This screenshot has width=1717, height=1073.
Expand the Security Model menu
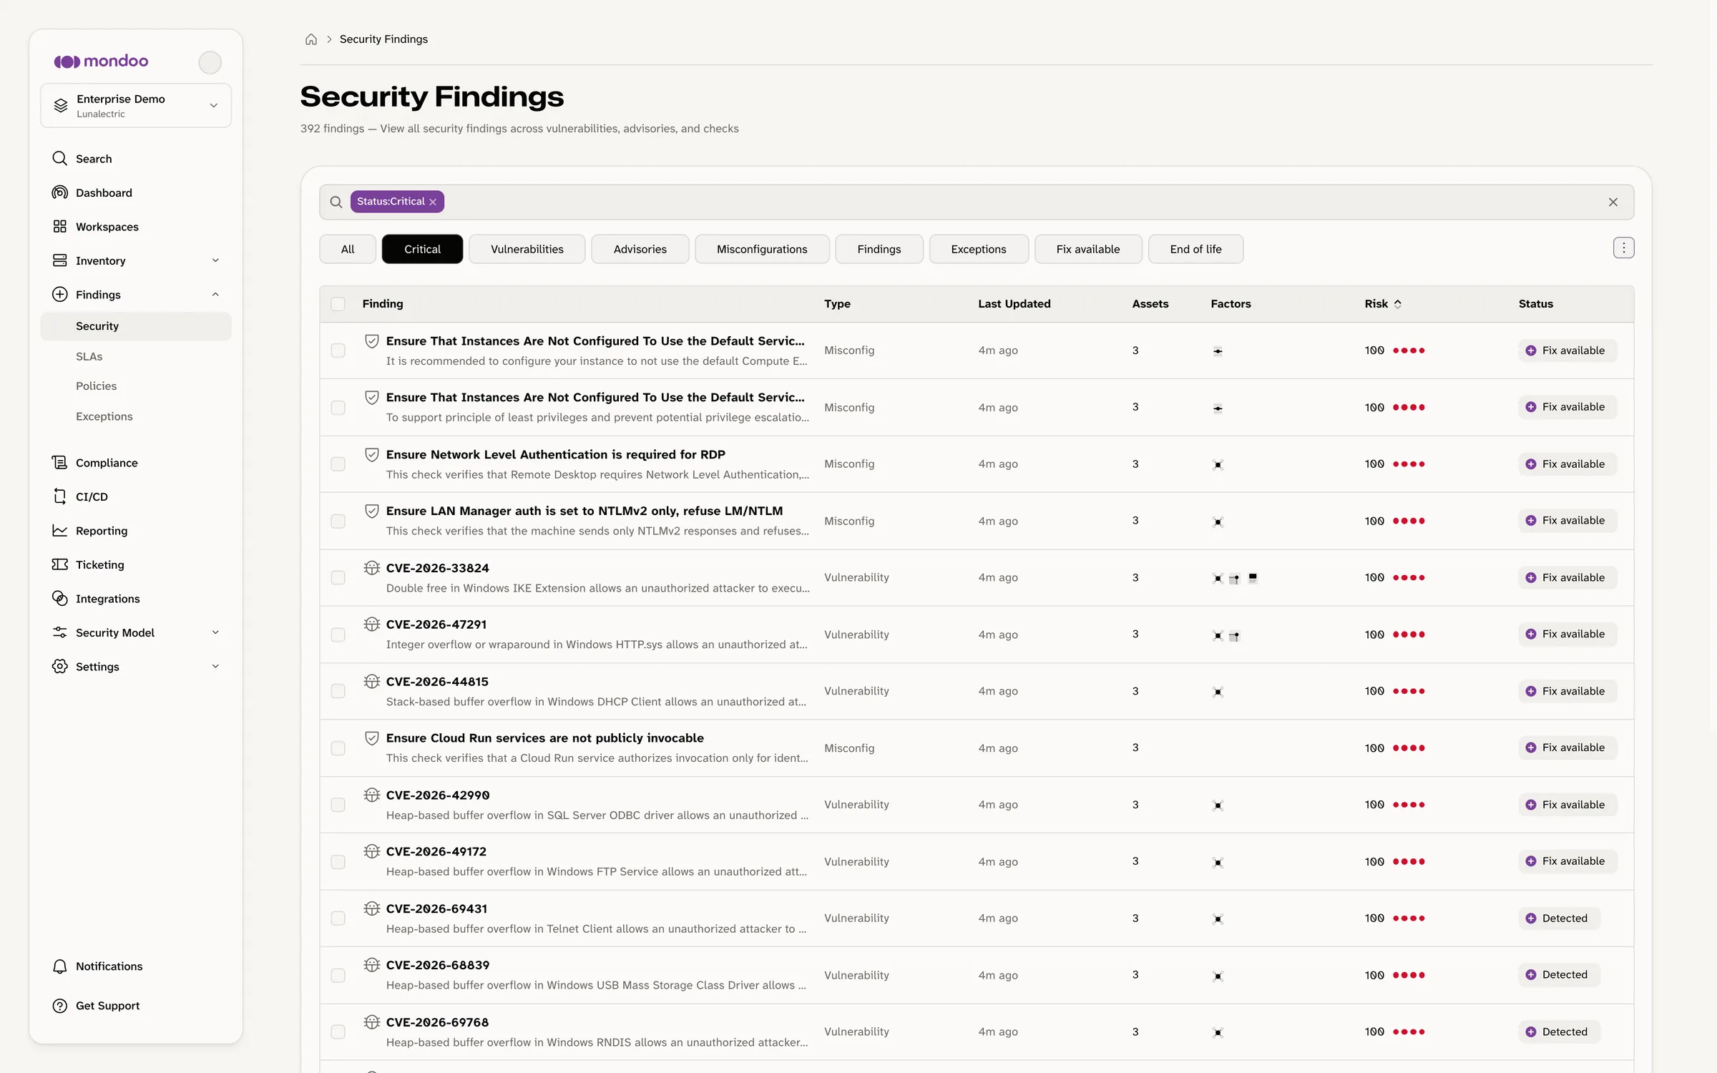pyautogui.click(x=136, y=632)
